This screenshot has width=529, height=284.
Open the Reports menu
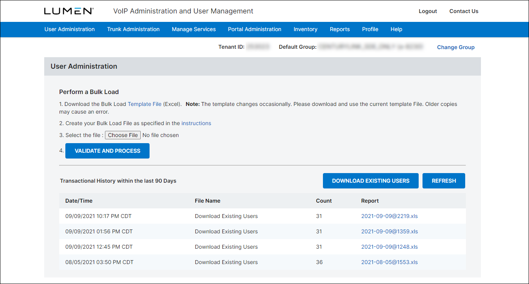tap(339, 29)
